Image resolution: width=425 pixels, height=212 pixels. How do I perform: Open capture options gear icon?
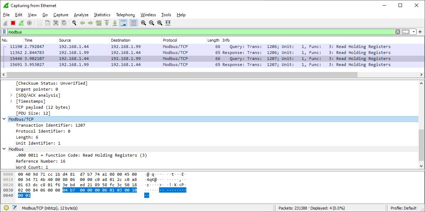(x=29, y=23)
